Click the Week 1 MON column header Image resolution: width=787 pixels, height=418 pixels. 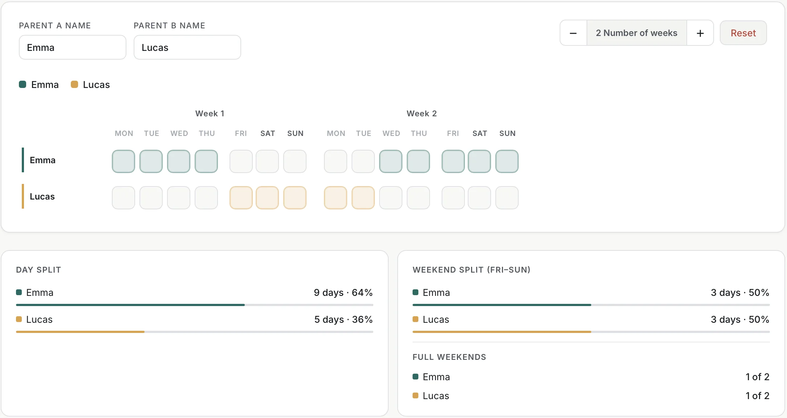point(124,133)
